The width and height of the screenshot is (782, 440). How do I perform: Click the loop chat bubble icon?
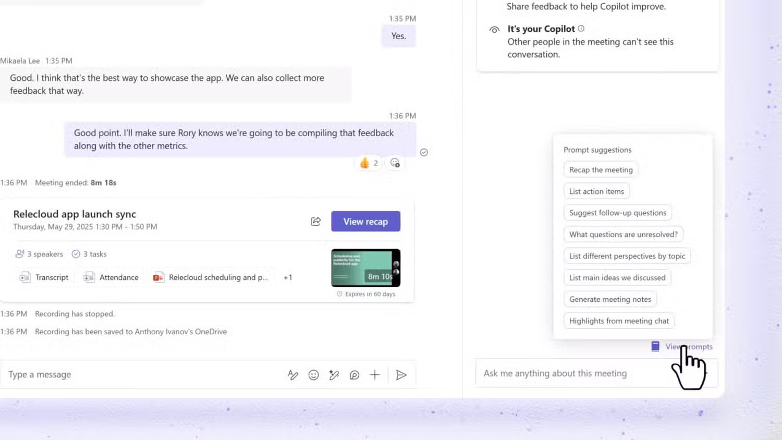click(355, 375)
